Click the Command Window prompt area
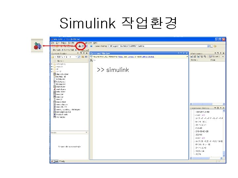This screenshot has height=178, width=238. (x=140, y=109)
